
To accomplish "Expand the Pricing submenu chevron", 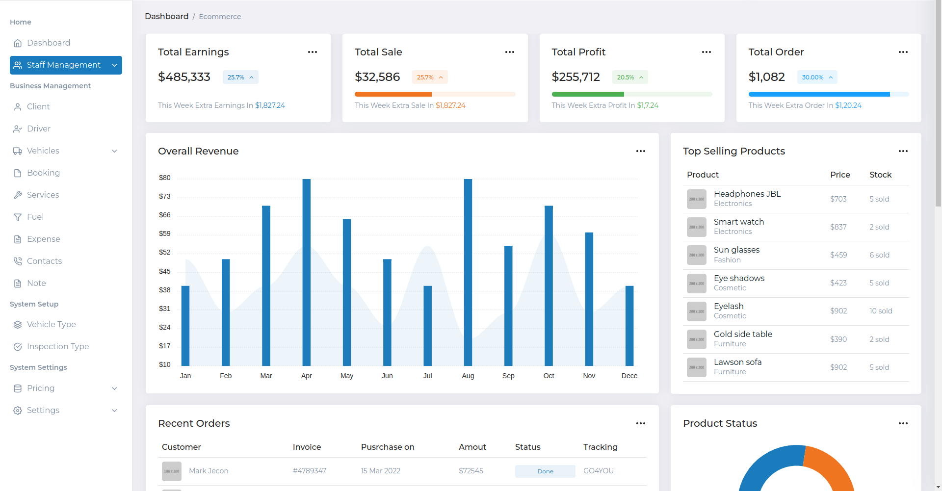I will coord(114,388).
